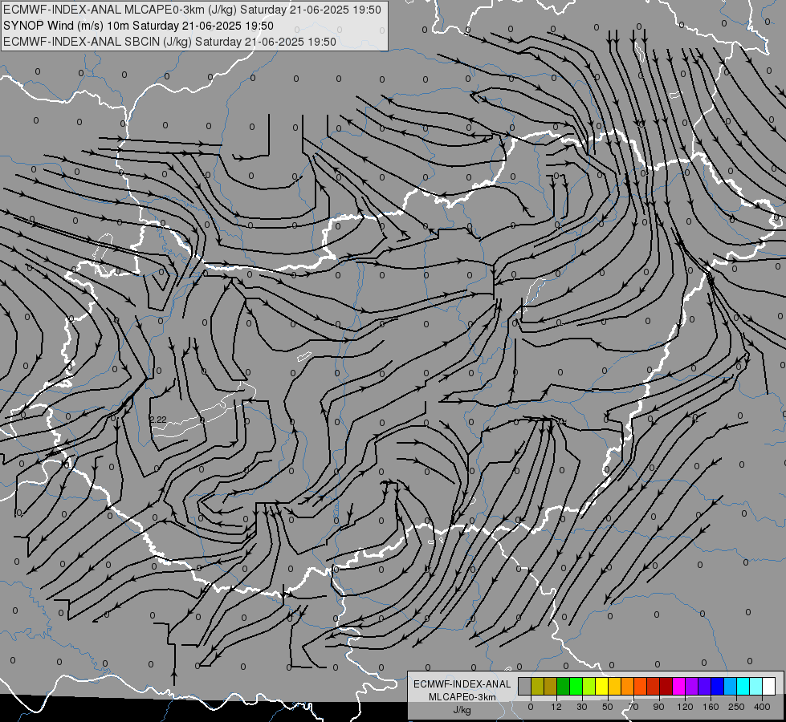Select the white swatch at legend end
The image size is (786, 722).
(769, 686)
